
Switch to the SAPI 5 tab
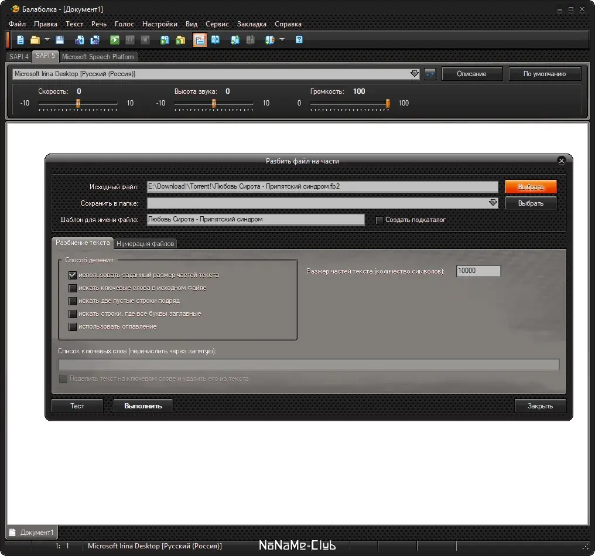pyautogui.click(x=45, y=56)
